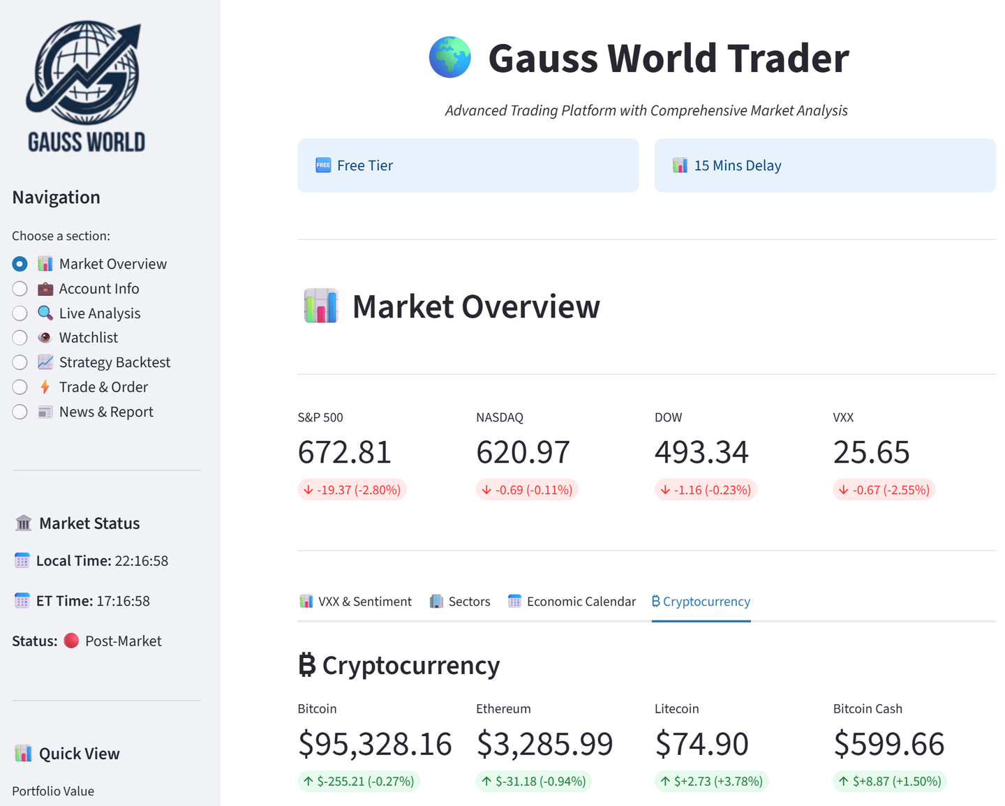1005x806 pixels.
Task: Open the VXX & Sentiment tab
Action: [356, 602]
